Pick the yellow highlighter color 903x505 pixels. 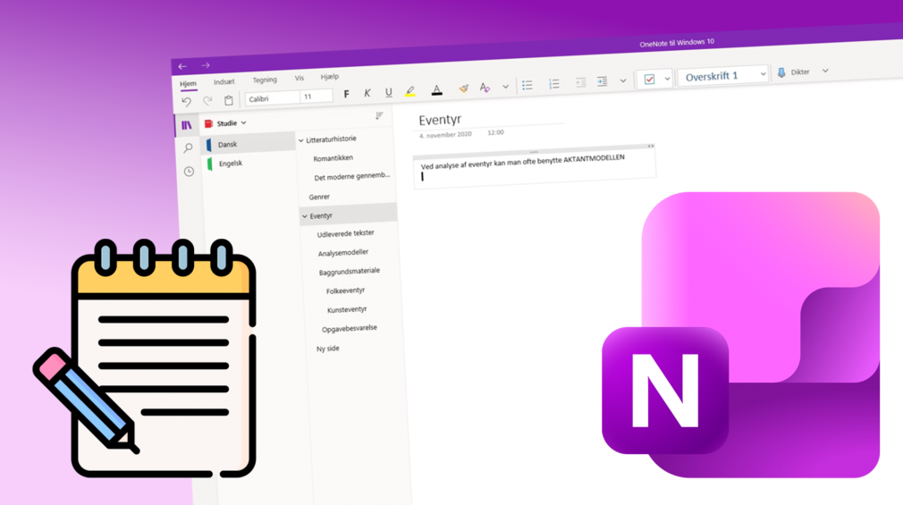(410, 91)
